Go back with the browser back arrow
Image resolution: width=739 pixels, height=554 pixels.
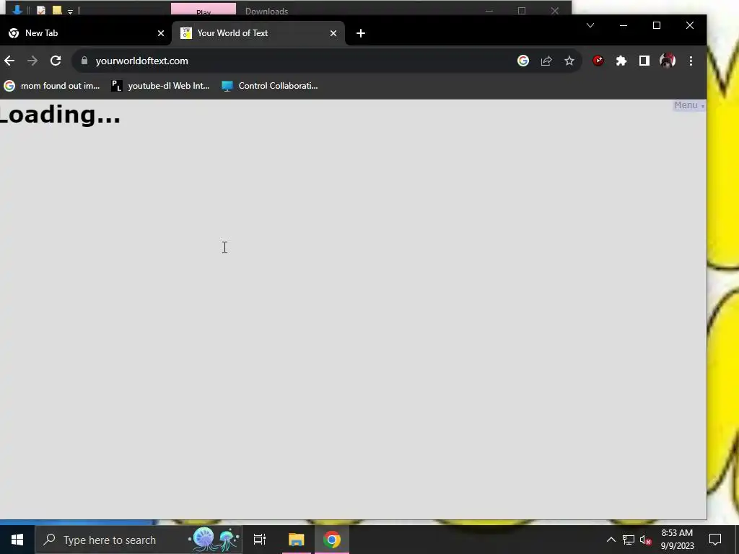[9, 61]
